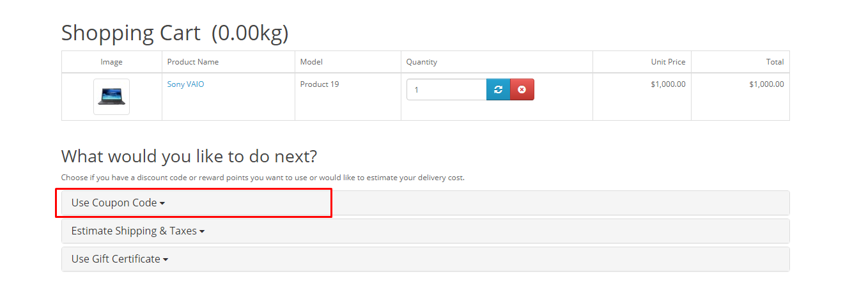Viewport: 852px width, 292px height.
Task: Click caret arrow beside Estimate Shipping & Taxes
Action: 202,231
